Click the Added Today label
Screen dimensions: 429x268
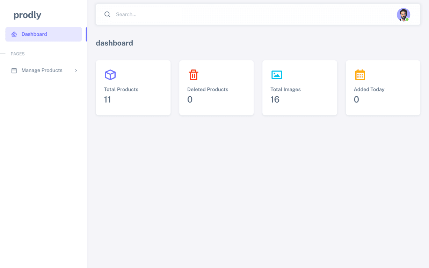point(369,89)
